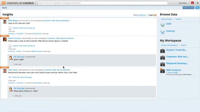Open the Hadoop instance link

(170, 31)
